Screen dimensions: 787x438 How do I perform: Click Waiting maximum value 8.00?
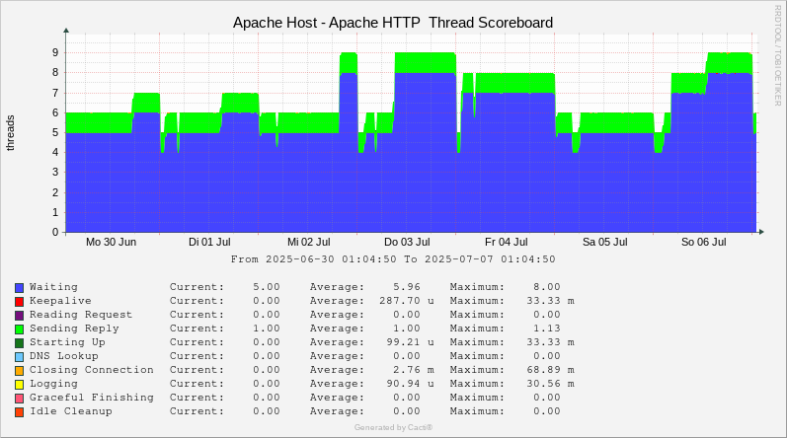pos(547,287)
